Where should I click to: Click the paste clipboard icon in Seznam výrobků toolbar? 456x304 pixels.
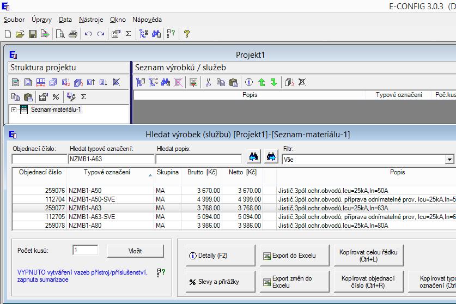234,82
